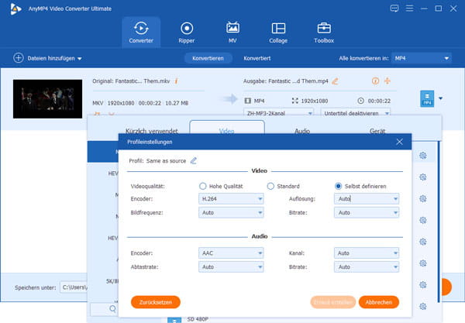Click the search icon in format panel

click(112, 309)
